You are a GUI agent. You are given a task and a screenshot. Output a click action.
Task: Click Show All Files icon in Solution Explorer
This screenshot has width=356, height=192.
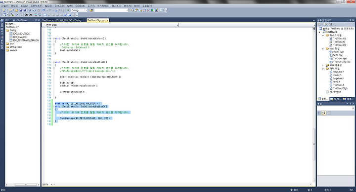[325, 24]
